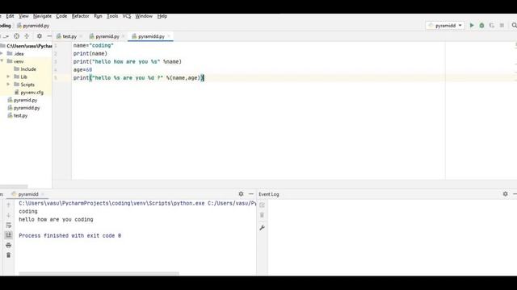Toggle scroll-to-end icon in Run panel
Viewport: 517px width, 290px height.
coord(9,234)
